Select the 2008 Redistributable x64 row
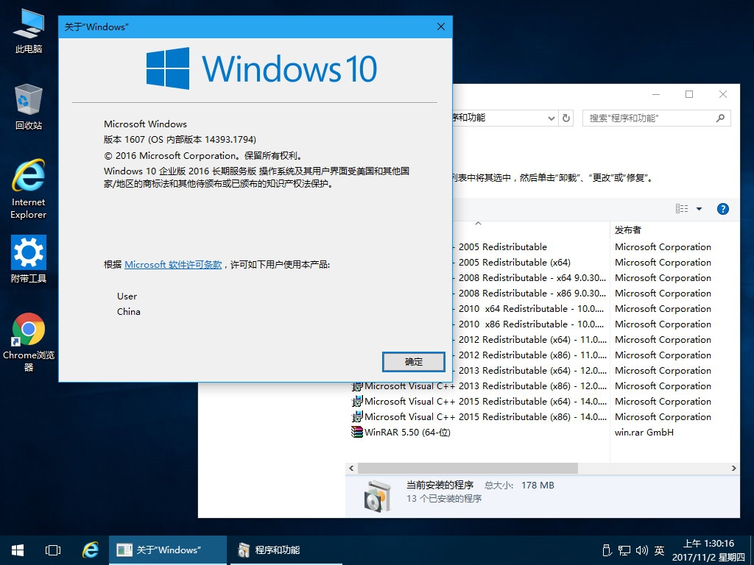 (530, 278)
